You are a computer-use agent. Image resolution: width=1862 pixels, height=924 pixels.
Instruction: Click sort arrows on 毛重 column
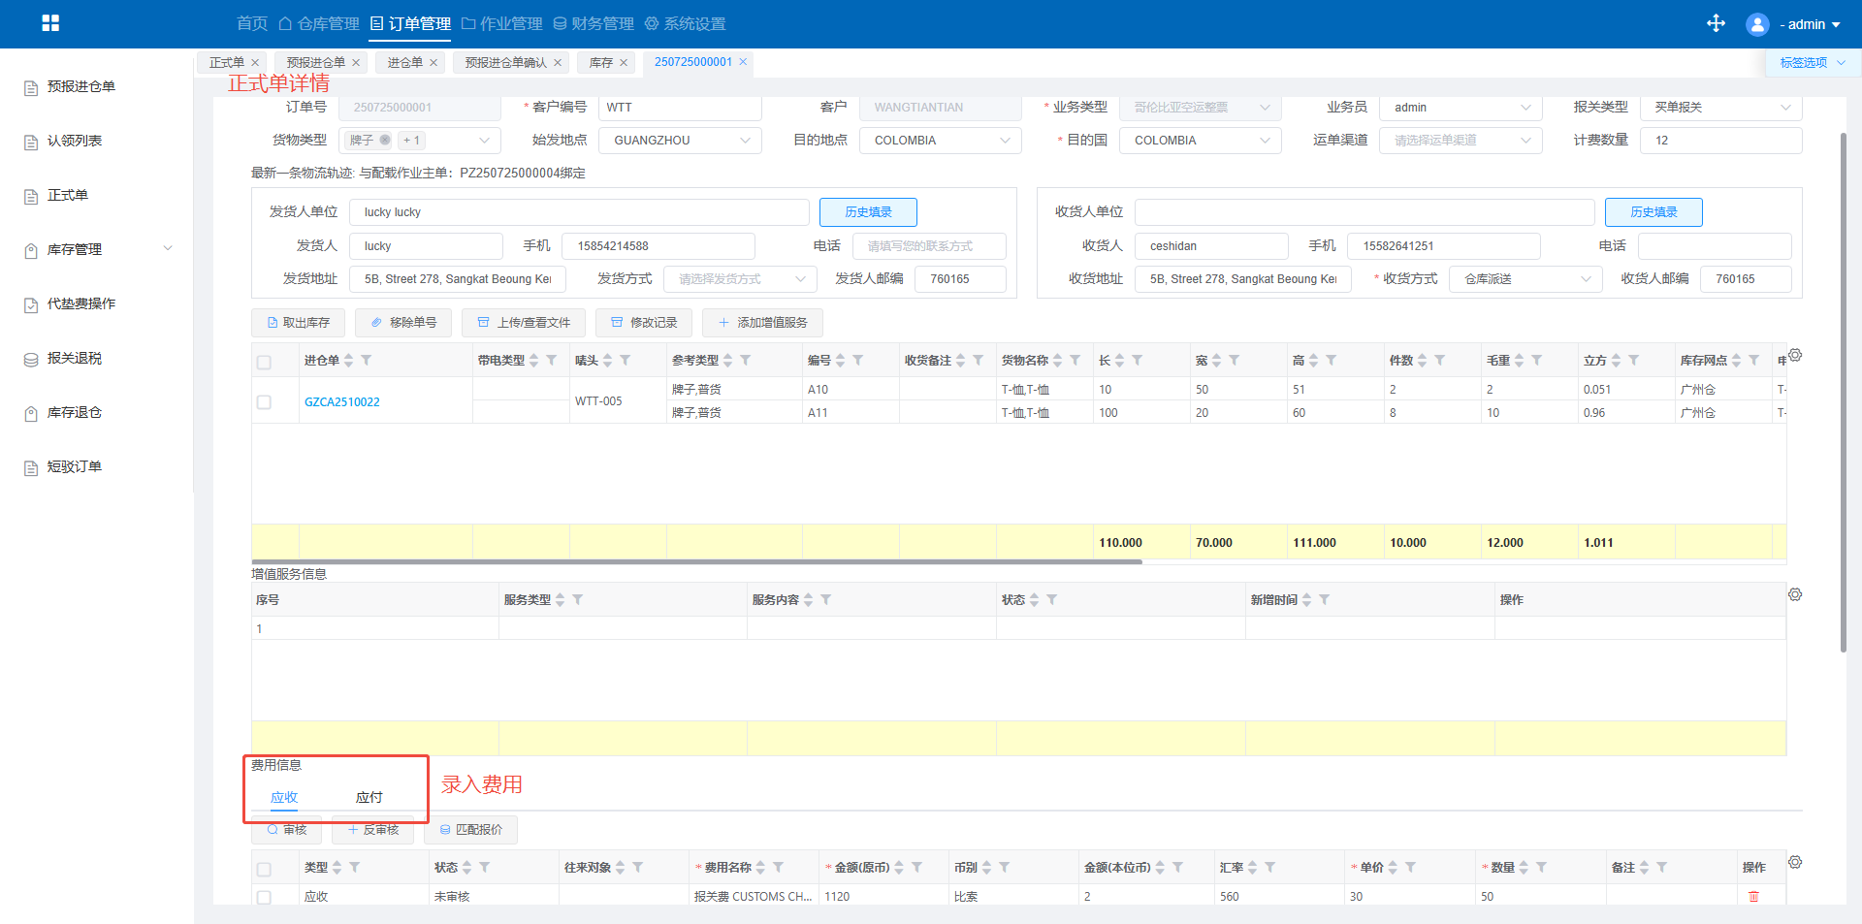[x=1519, y=361]
